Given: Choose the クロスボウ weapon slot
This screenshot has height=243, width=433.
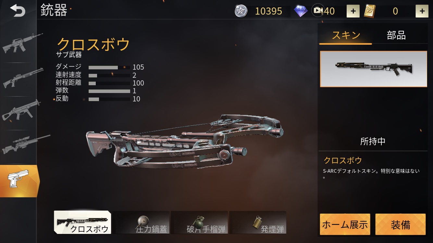Looking at the screenshot, I should [82, 223].
